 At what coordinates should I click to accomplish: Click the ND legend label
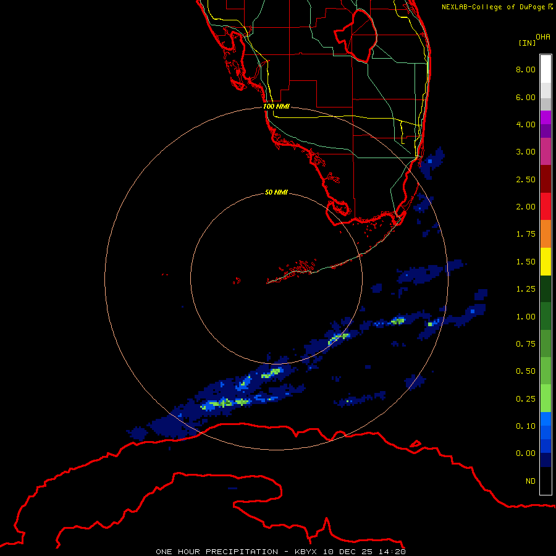531,481
